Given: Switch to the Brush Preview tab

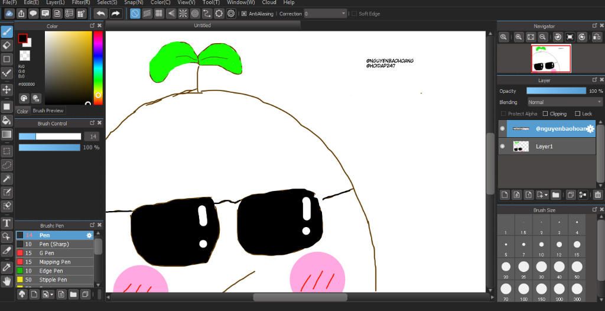Looking at the screenshot, I should coord(48,111).
